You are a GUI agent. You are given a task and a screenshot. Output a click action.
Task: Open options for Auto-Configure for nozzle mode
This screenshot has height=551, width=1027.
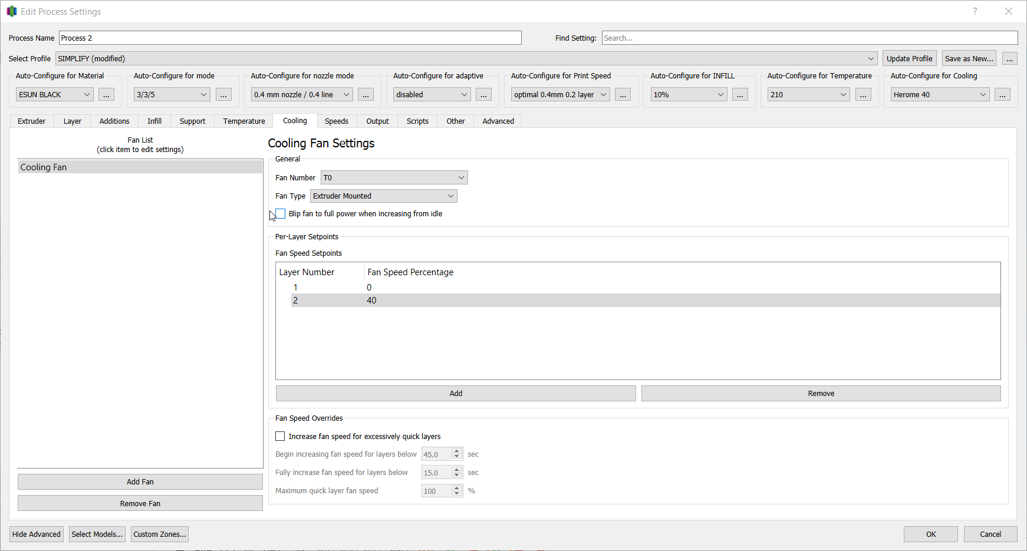(x=366, y=94)
